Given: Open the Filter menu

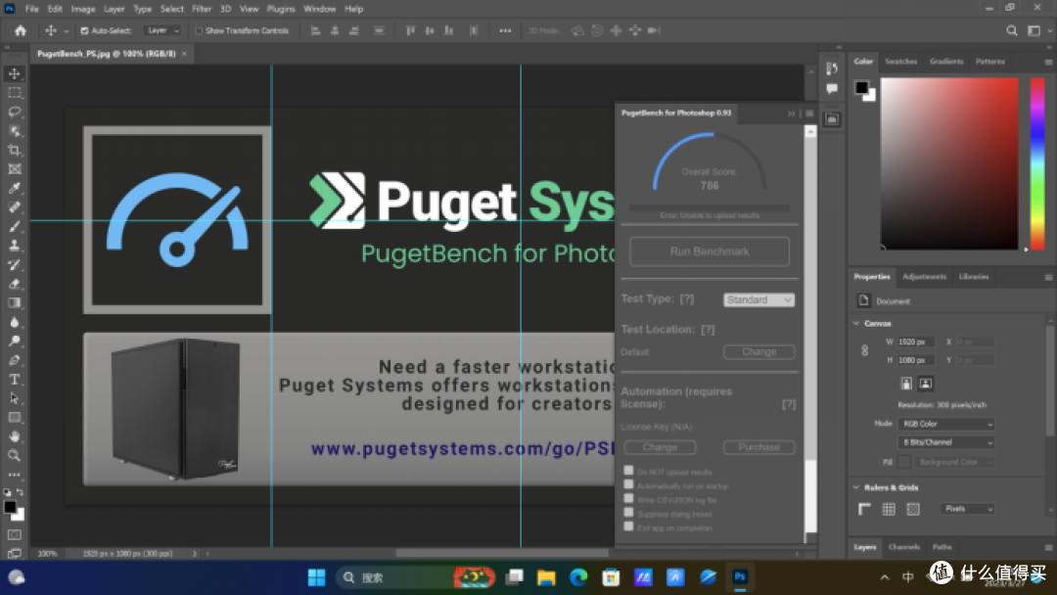Looking at the screenshot, I should click(x=201, y=9).
